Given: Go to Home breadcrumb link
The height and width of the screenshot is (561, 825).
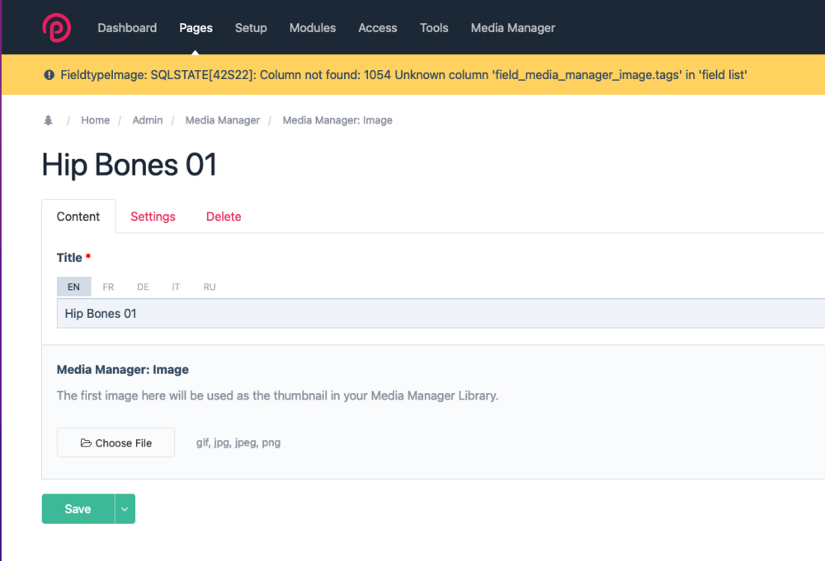Looking at the screenshot, I should [x=95, y=120].
